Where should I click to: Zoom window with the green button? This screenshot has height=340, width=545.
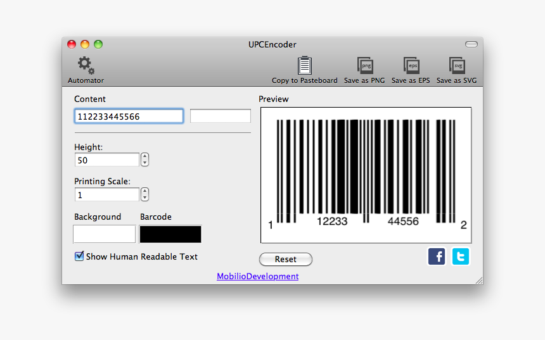[x=98, y=44]
